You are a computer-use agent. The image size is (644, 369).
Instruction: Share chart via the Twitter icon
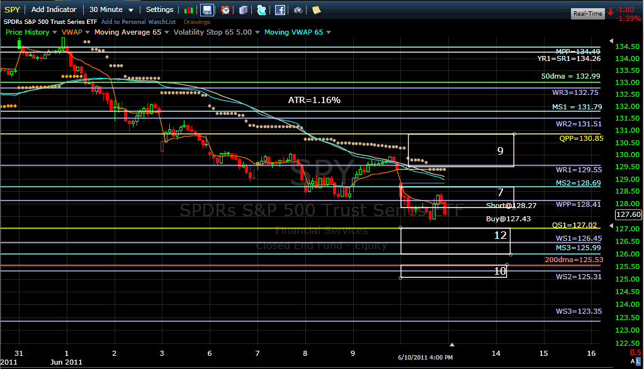click(261, 9)
